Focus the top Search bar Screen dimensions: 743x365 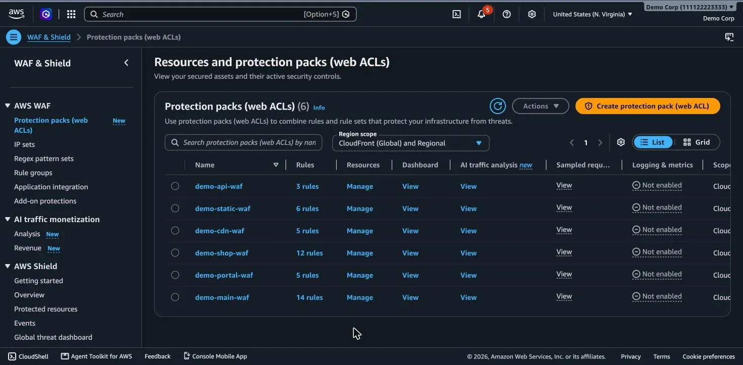(220, 14)
